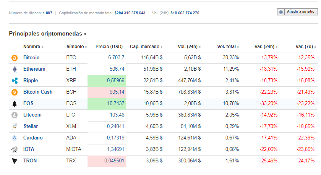Click the Añadir a su sitio button
This screenshot has width=321, height=175.
tap(297, 12)
